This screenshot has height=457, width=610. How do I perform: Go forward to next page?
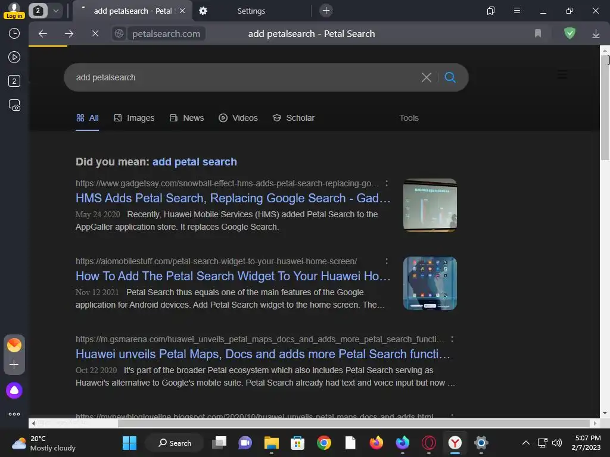click(69, 34)
